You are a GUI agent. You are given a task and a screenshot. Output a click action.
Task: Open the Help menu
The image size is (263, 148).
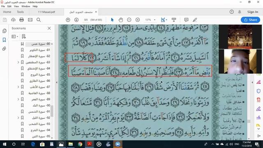click(x=35, y=6)
